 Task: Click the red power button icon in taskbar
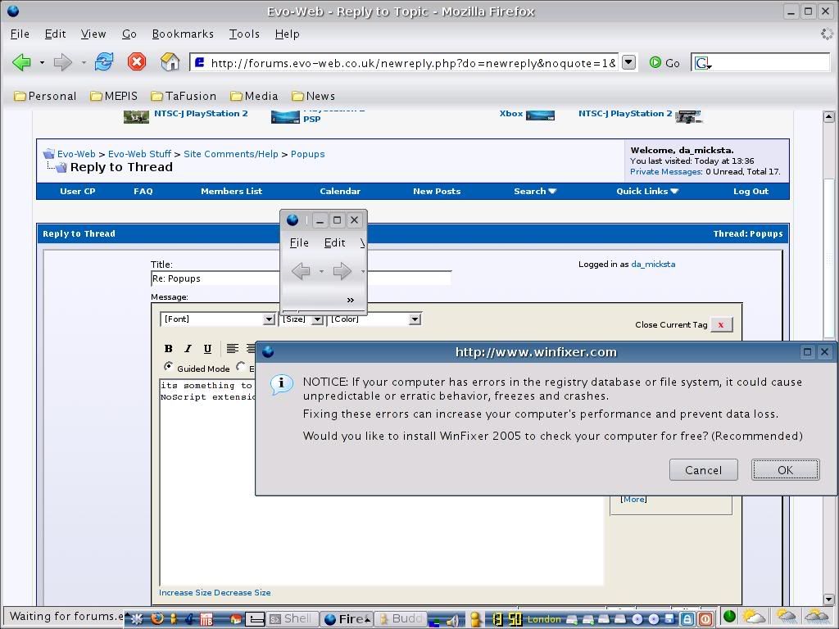tap(705, 619)
